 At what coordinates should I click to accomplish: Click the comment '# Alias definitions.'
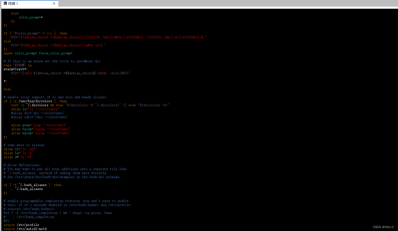point(22,165)
